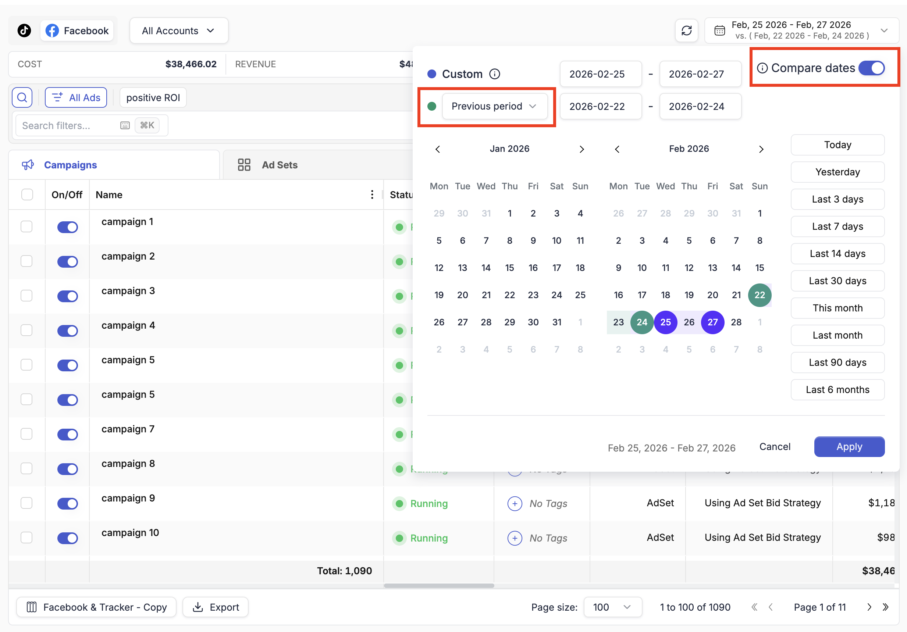Go to next month on February calendar
The height and width of the screenshot is (632, 907).
coord(761,149)
